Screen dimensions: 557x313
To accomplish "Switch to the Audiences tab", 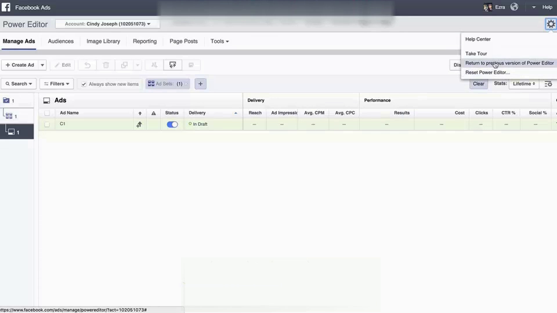I will [61, 41].
